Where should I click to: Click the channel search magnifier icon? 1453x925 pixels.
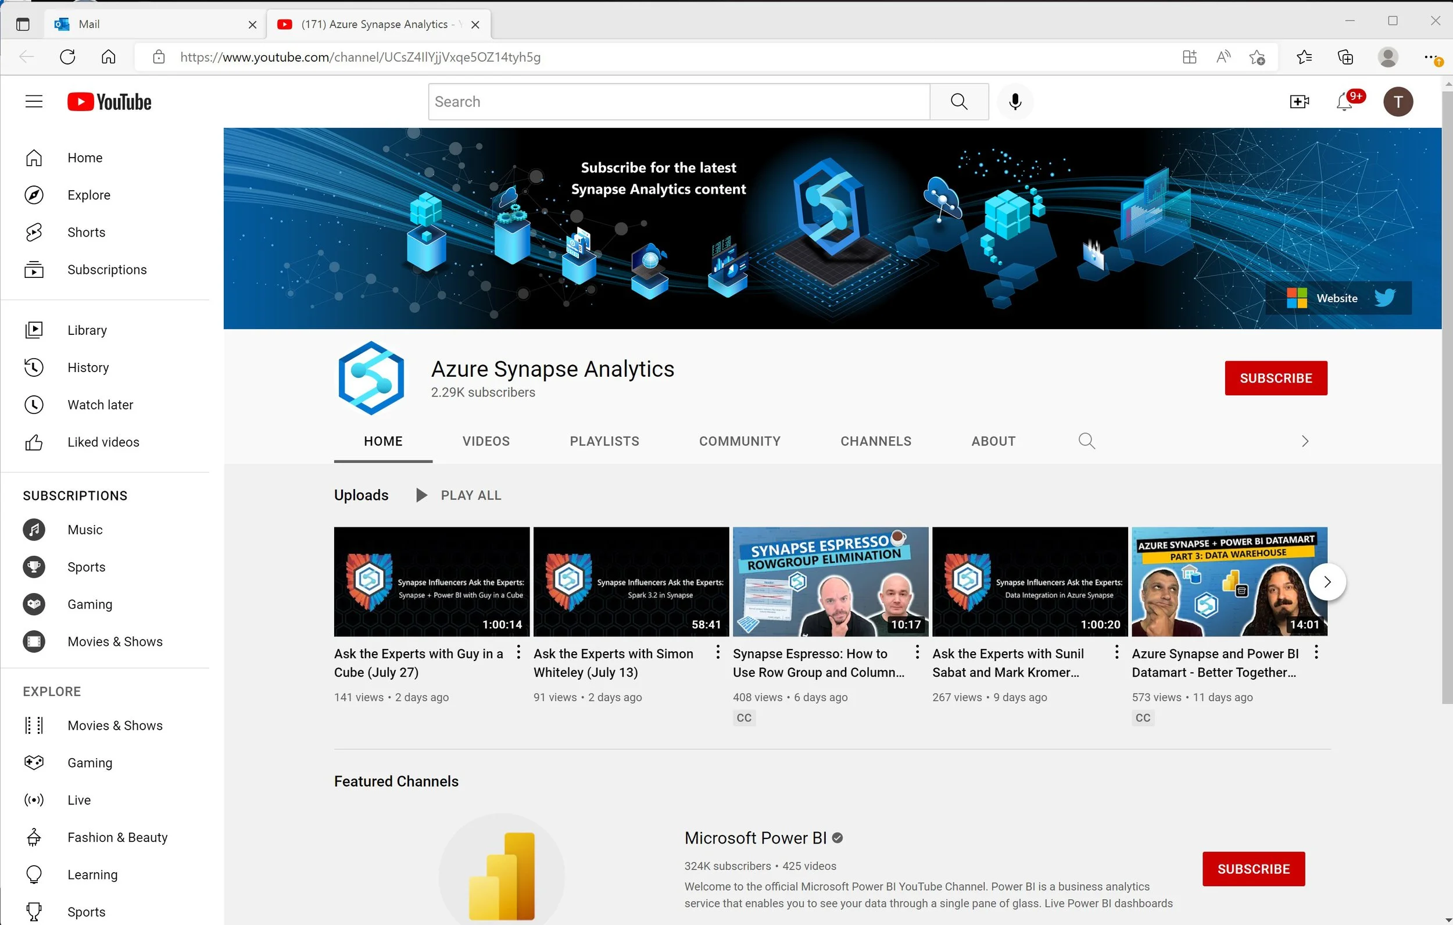(1087, 441)
